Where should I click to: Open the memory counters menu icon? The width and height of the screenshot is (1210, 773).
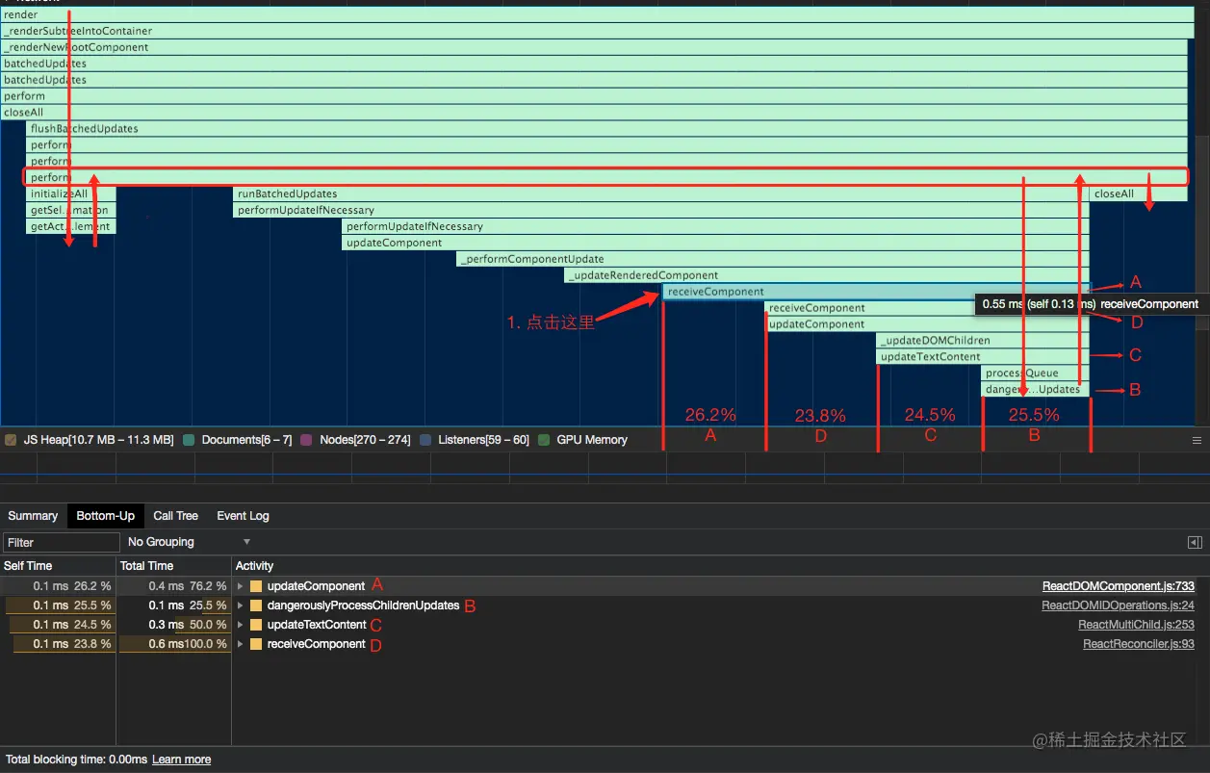pos(1197,439)
